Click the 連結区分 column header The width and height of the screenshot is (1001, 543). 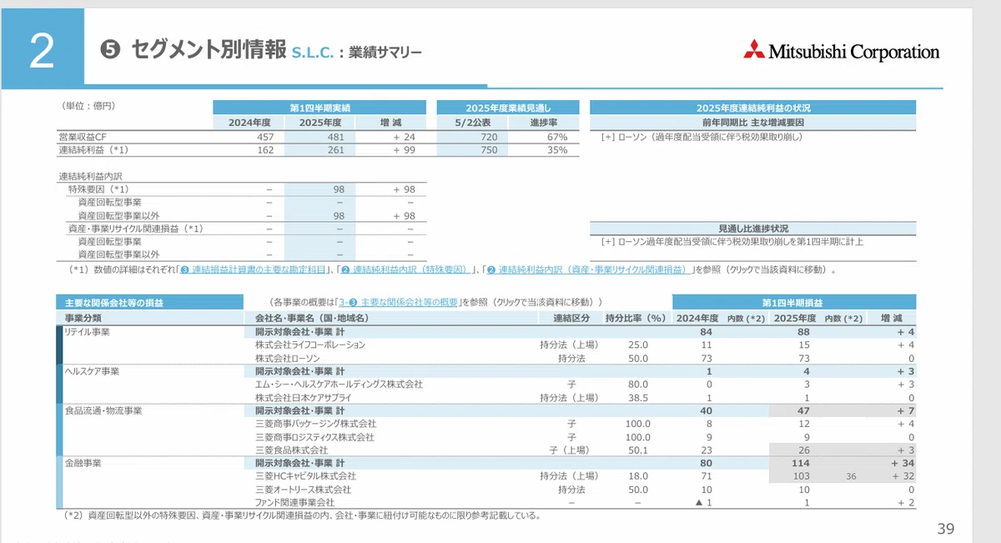tap(571, 318)
